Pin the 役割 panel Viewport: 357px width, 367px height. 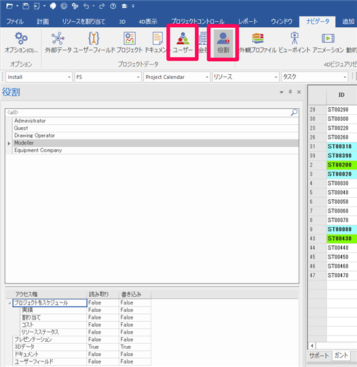tap(290, 92)
